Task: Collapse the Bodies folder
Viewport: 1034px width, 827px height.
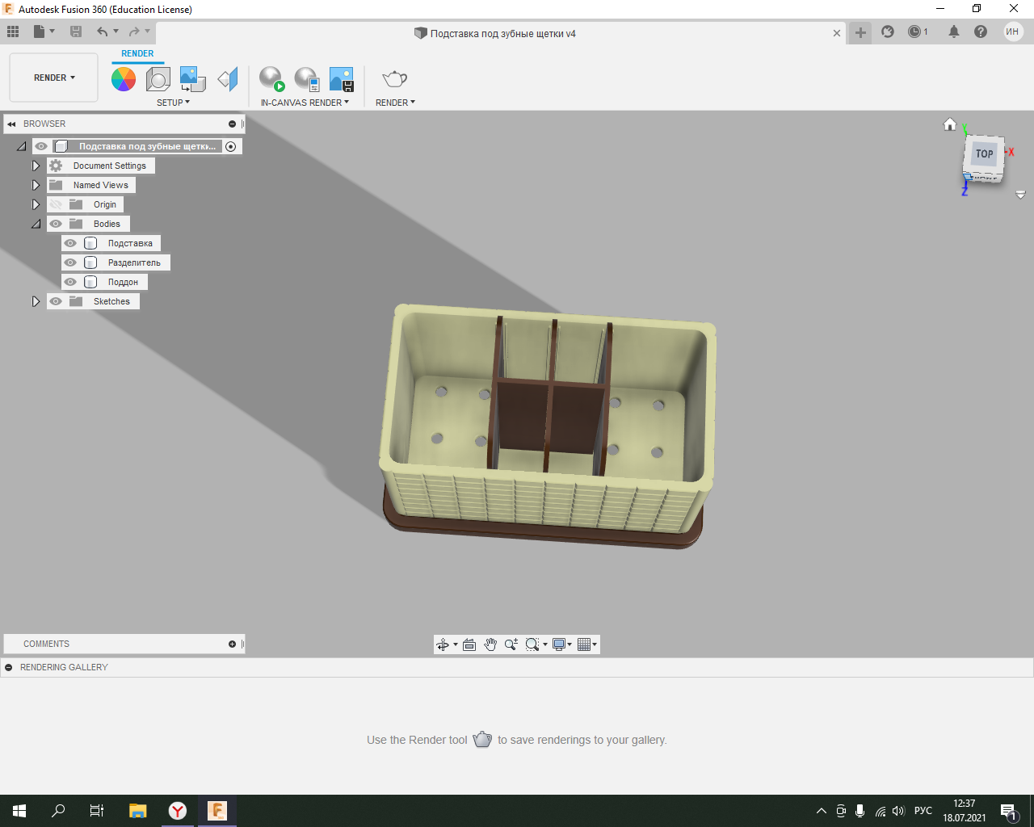Action: click(36, 224)
